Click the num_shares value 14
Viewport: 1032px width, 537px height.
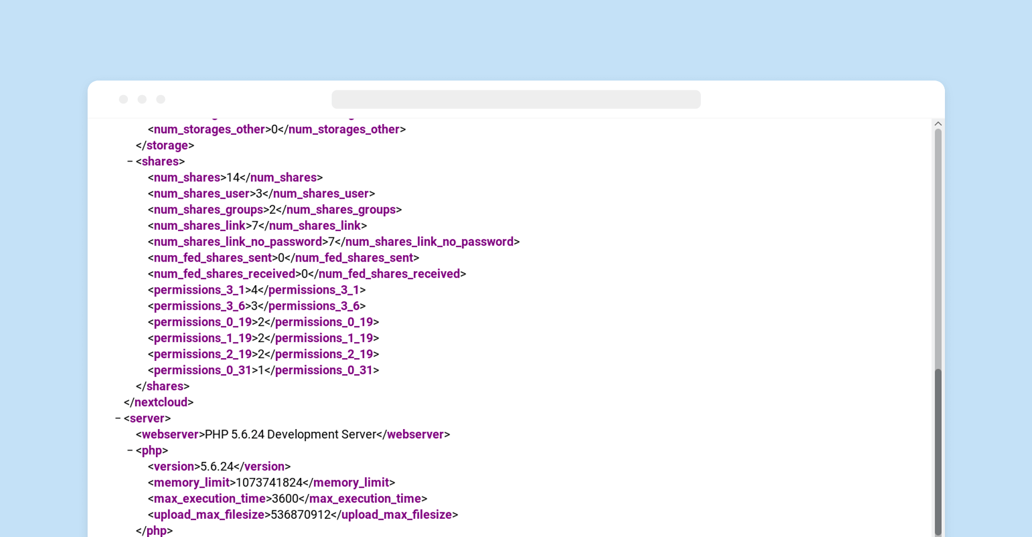pos(233,178)
